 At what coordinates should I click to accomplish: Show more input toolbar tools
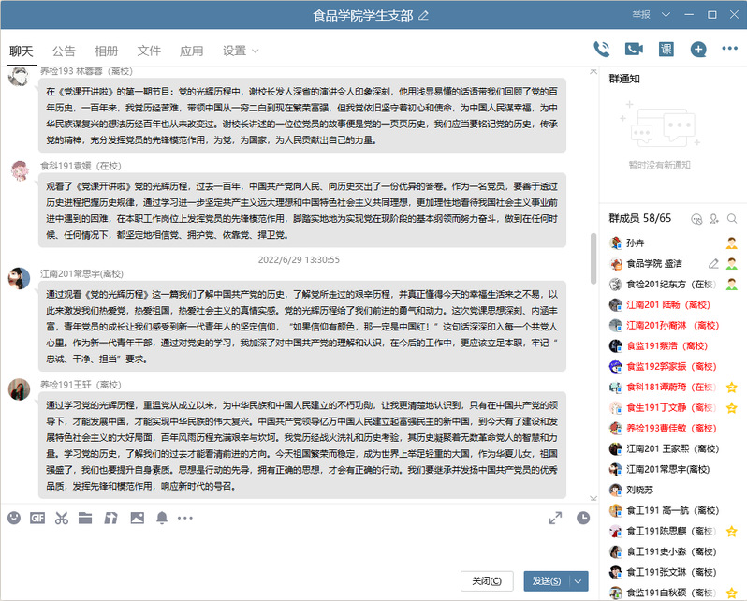(x=184, y=518)
